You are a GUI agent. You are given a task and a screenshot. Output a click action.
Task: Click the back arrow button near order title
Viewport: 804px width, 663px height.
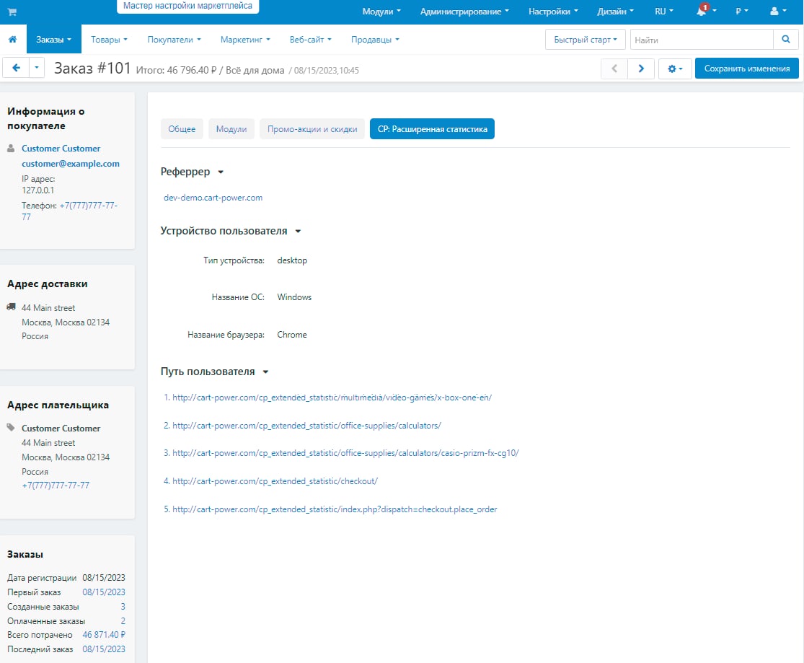(16, 69)
